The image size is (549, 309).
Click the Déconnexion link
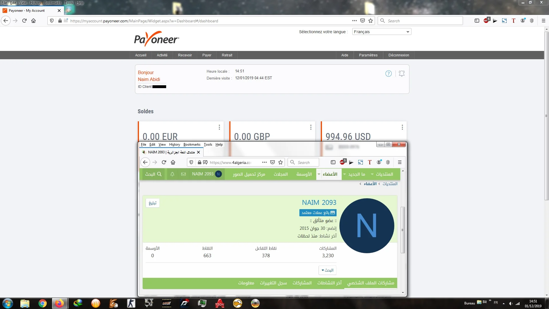[399, 55]
